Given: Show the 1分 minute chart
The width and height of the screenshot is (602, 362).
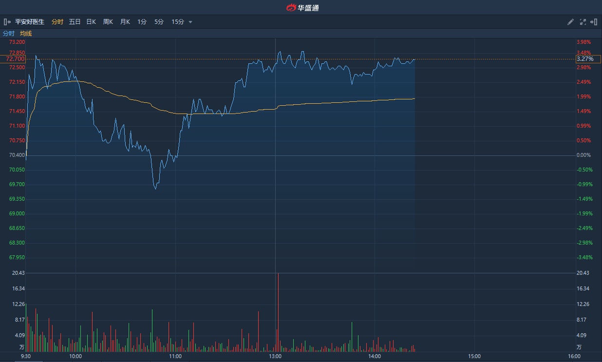Looking at the screenshot, I should point(142,22).
